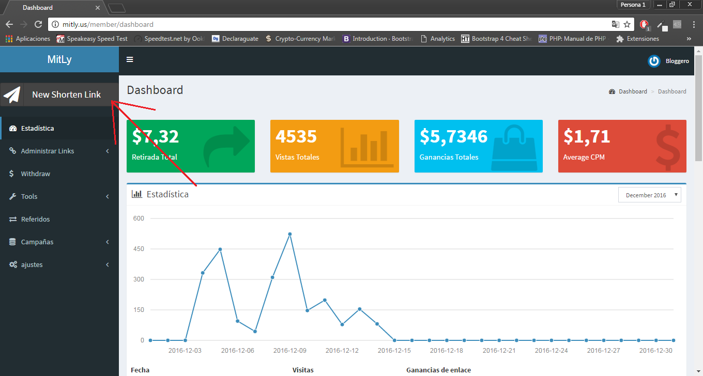Open the Crypto-Currency Market bookmark
The image size is (703, 376).
coord(300,39)
